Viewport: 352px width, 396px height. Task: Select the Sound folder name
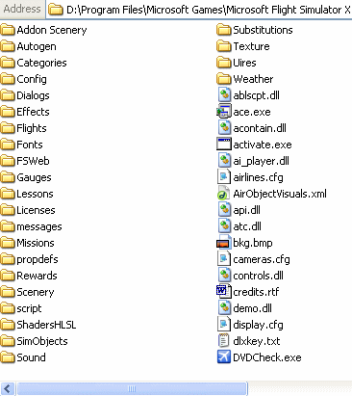[x=31, y=357]
